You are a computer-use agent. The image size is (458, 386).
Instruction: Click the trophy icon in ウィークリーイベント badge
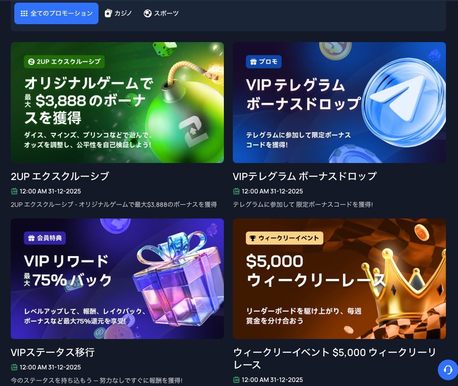click(x=253, y=238)
